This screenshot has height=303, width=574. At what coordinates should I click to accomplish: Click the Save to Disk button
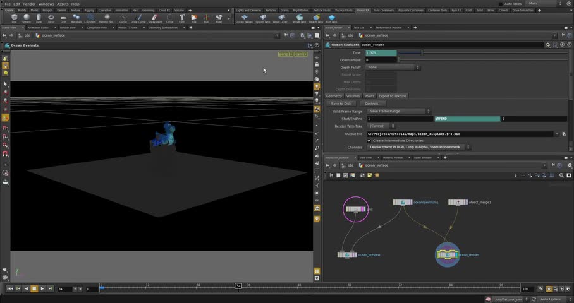click(x=341, y=104)
